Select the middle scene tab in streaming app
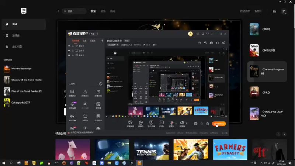Image resolution: width=295 pixels, height=166 pixels. pyautogui.click(x=84, y=41)
